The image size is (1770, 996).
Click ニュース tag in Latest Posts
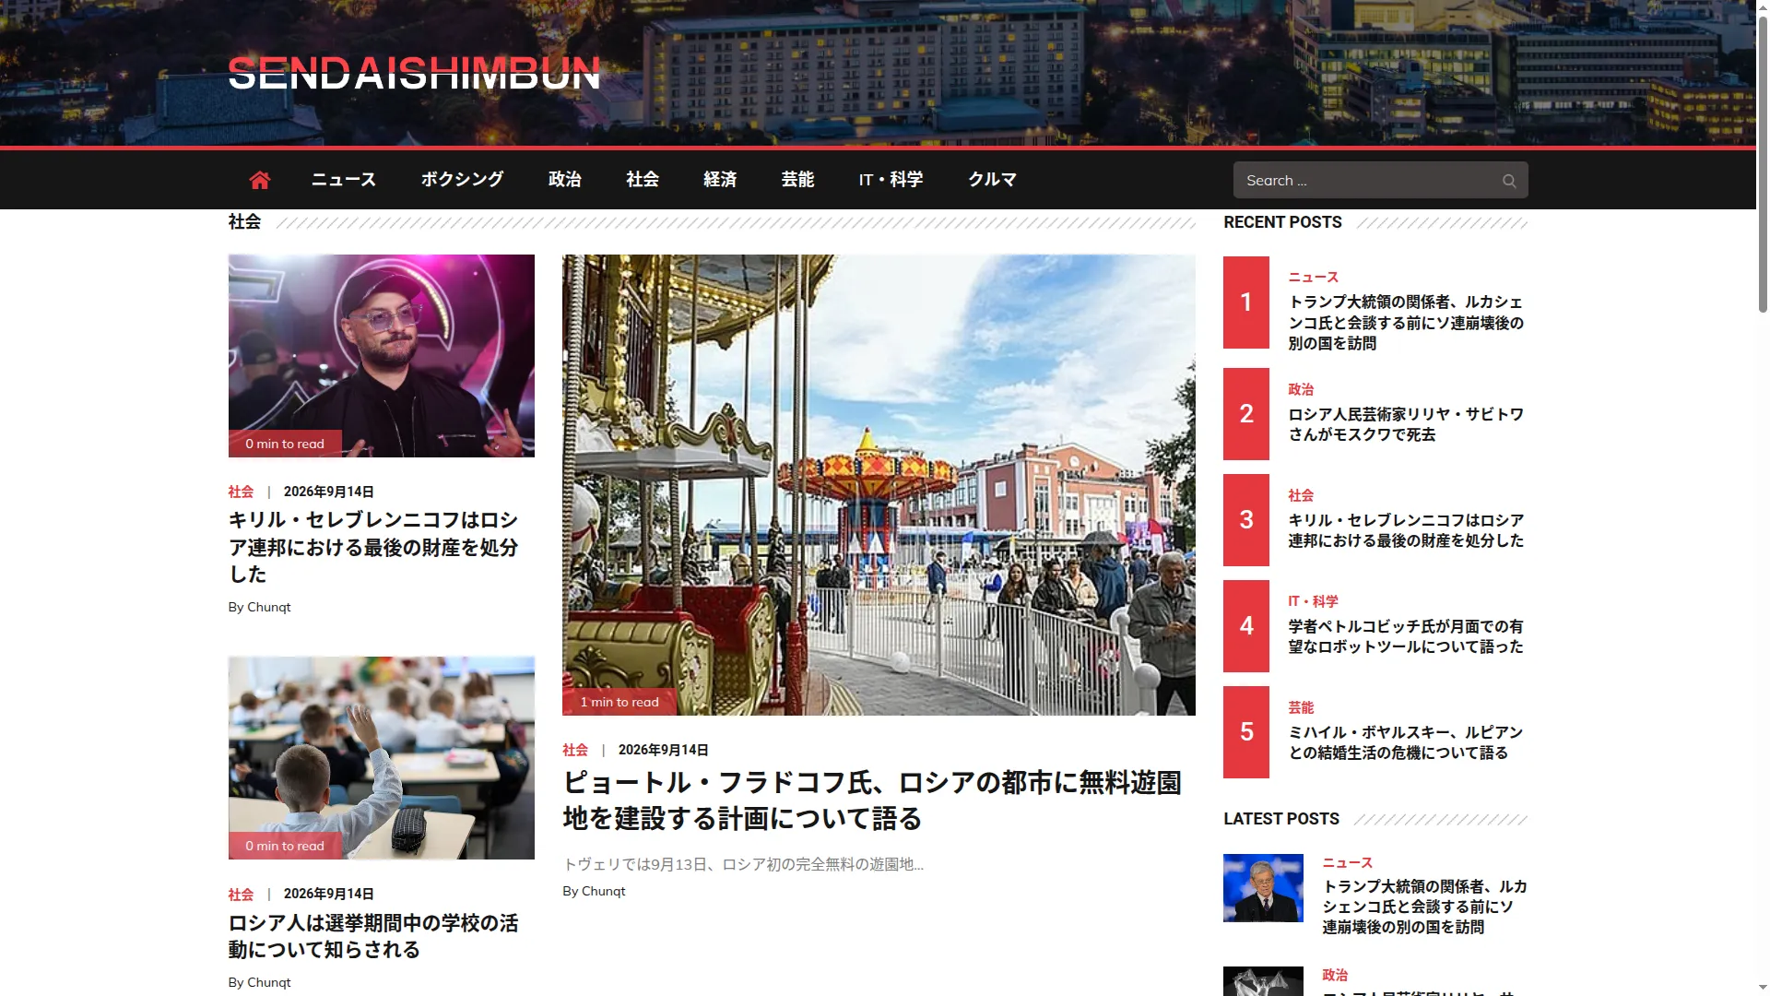(x=1347, y=862)
